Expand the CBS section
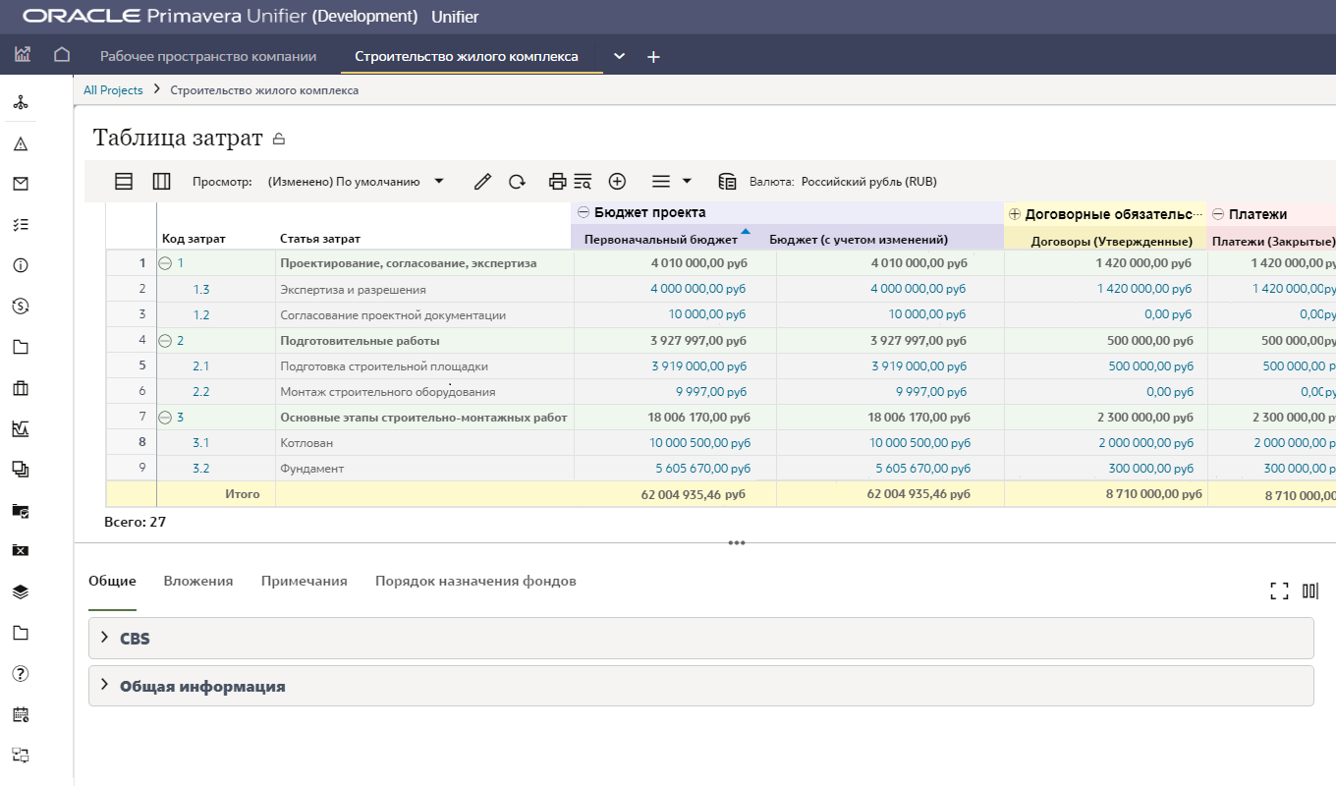 pos(105,638)
